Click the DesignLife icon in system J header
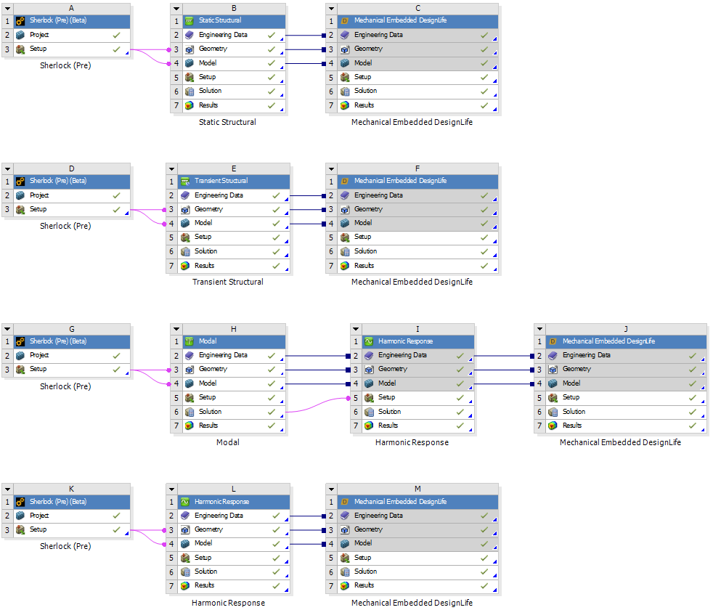The height and width of the screenshot is (610, 713). click(x=553, y=341)
